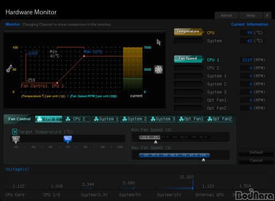This screenshot has height=201, width=275.
Task: Toggle the Temperature CPU channel button
Action: [x=189, y=32]
